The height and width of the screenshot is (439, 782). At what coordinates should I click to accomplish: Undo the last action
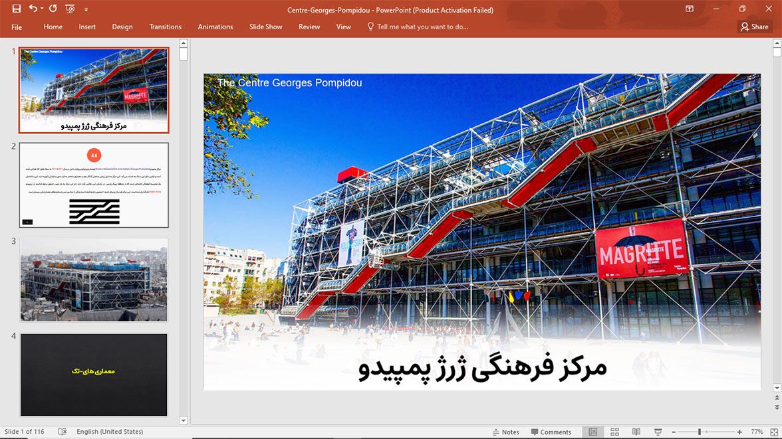(x=33, y=9)
